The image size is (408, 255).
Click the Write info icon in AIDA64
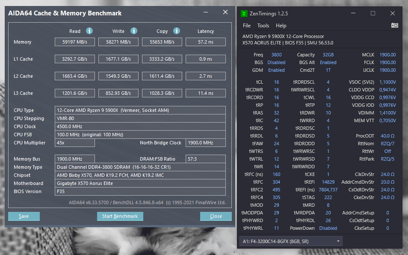tap(134, 31)
